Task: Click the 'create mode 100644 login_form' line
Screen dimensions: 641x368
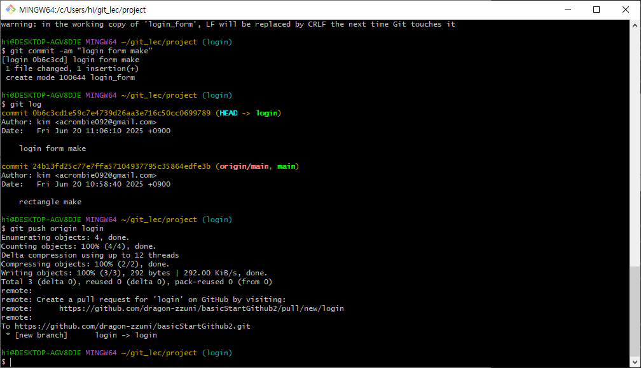Action: click(71, 77)
